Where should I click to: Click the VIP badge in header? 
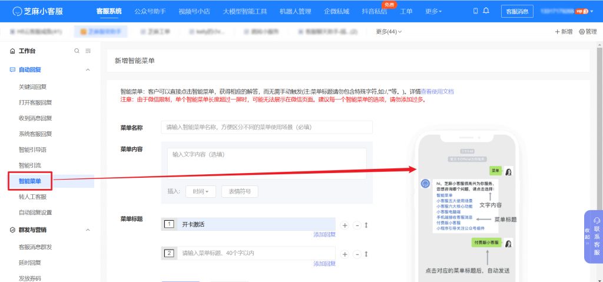pyautogui.click(x=582, y=11)
